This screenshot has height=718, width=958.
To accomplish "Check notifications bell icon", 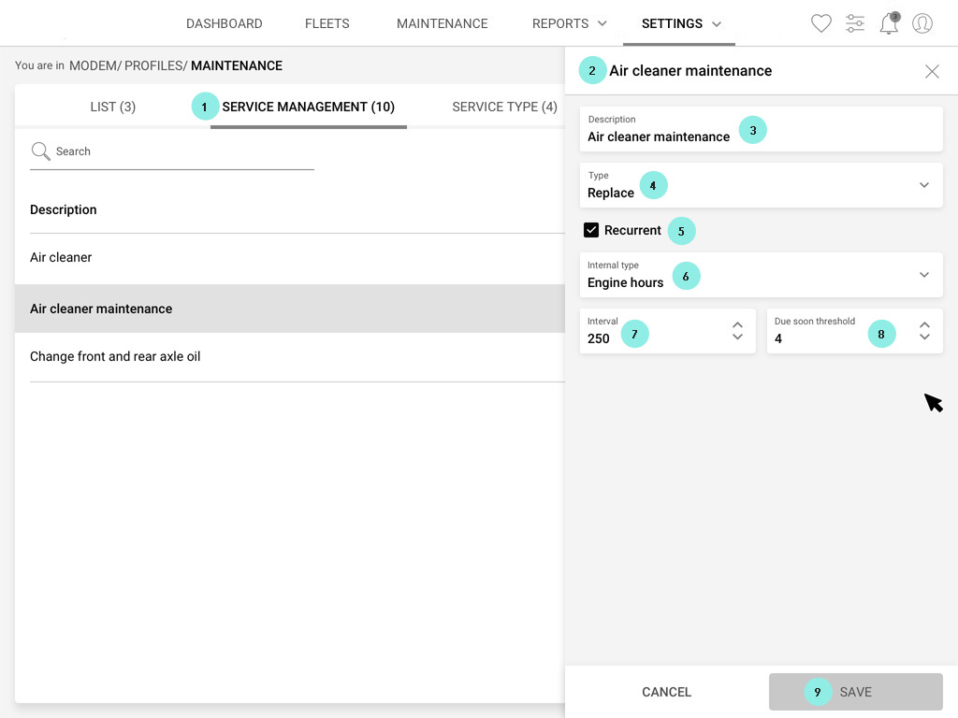I will coord(889,23).
